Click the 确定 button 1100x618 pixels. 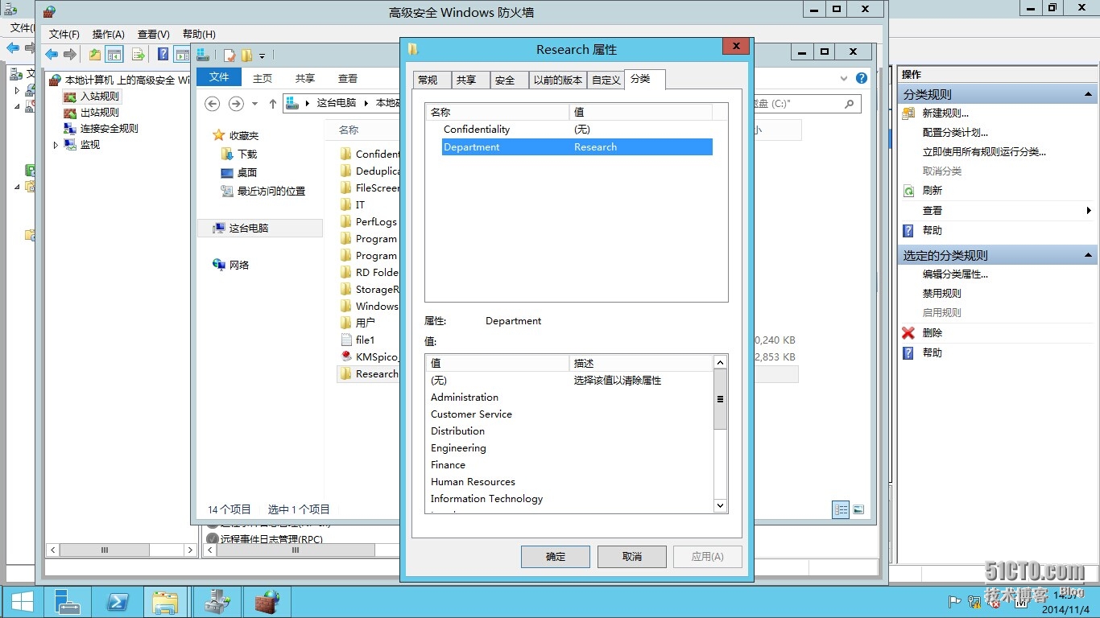(556, 557)
